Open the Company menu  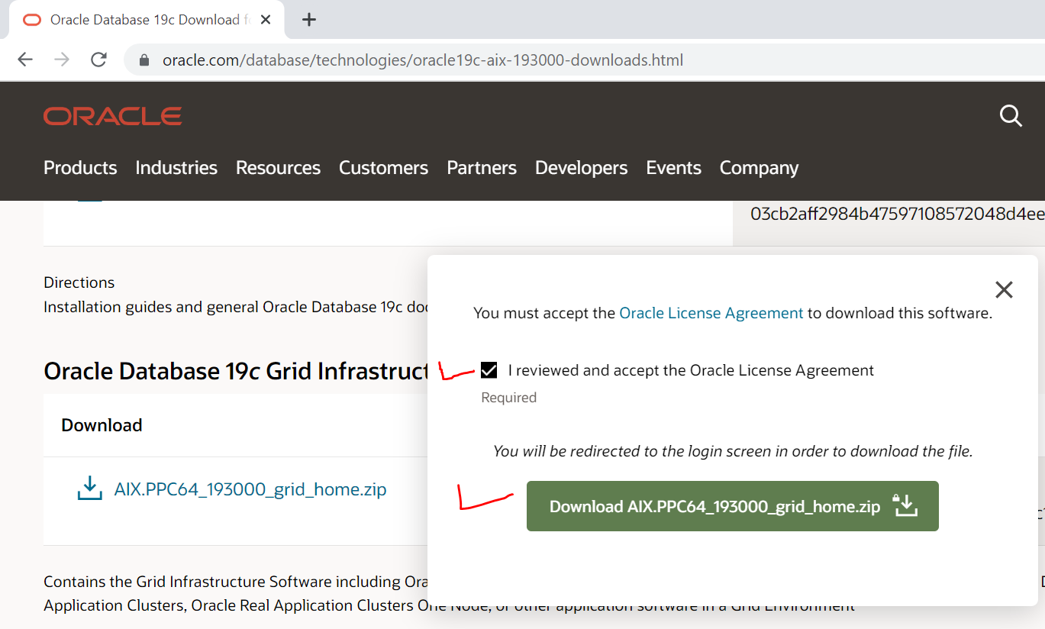759,168
